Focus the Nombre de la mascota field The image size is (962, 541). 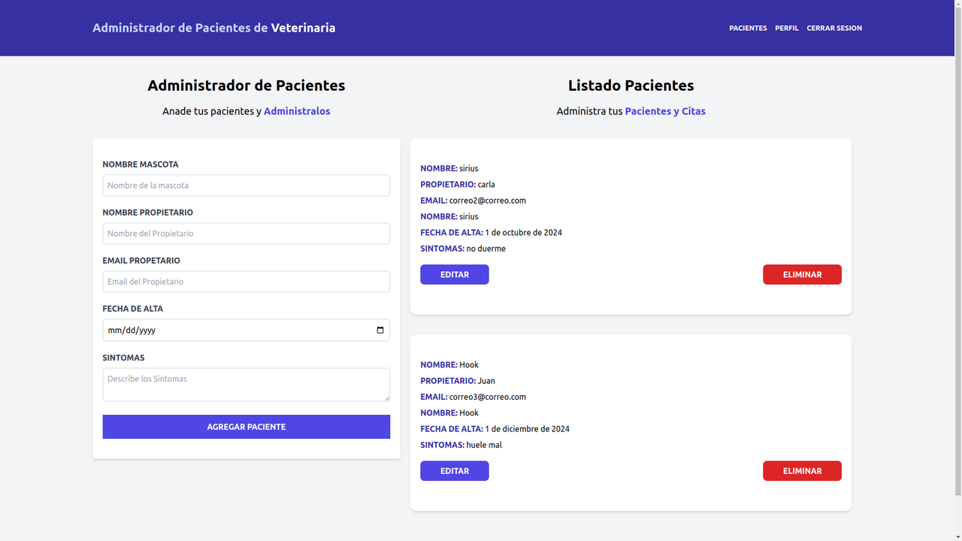pos(247,186)
